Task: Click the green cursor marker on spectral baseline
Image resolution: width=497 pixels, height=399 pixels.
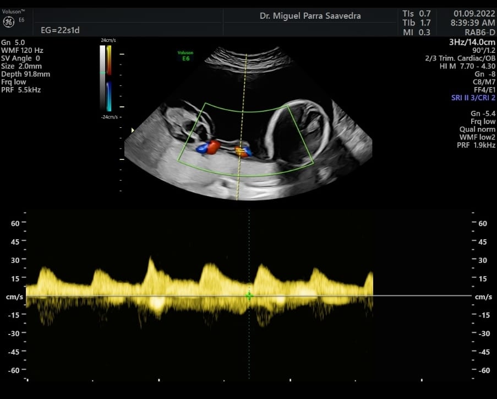Action: (249, 296)
